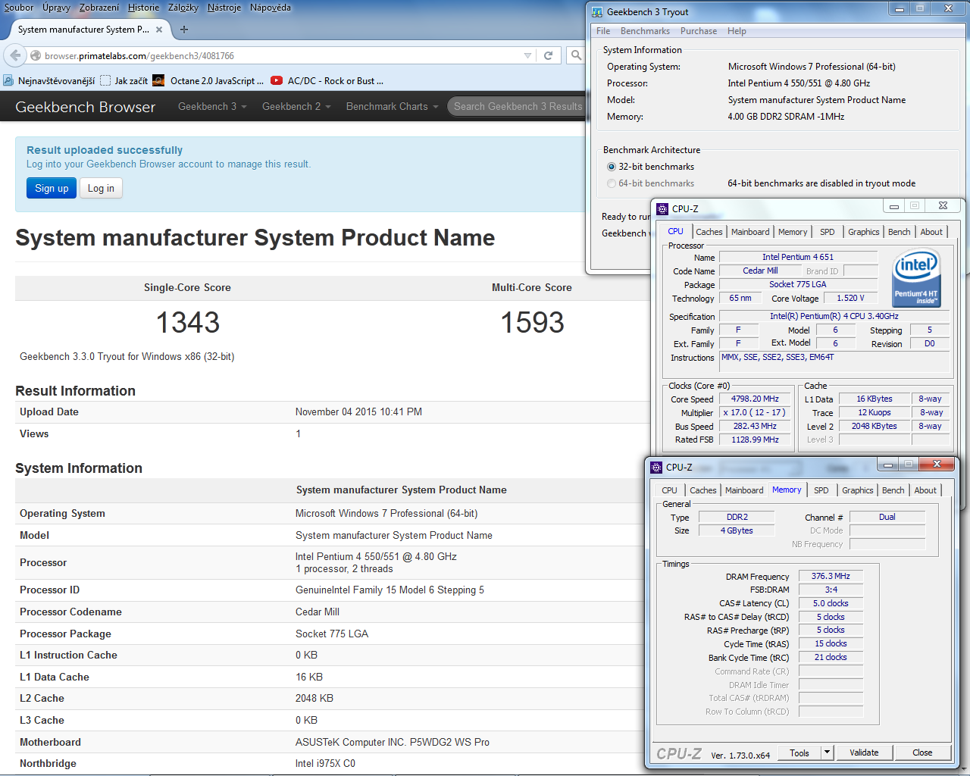Click the Tools button in CPU-Z
Screen dimensions: 970x776
point(799,753)
